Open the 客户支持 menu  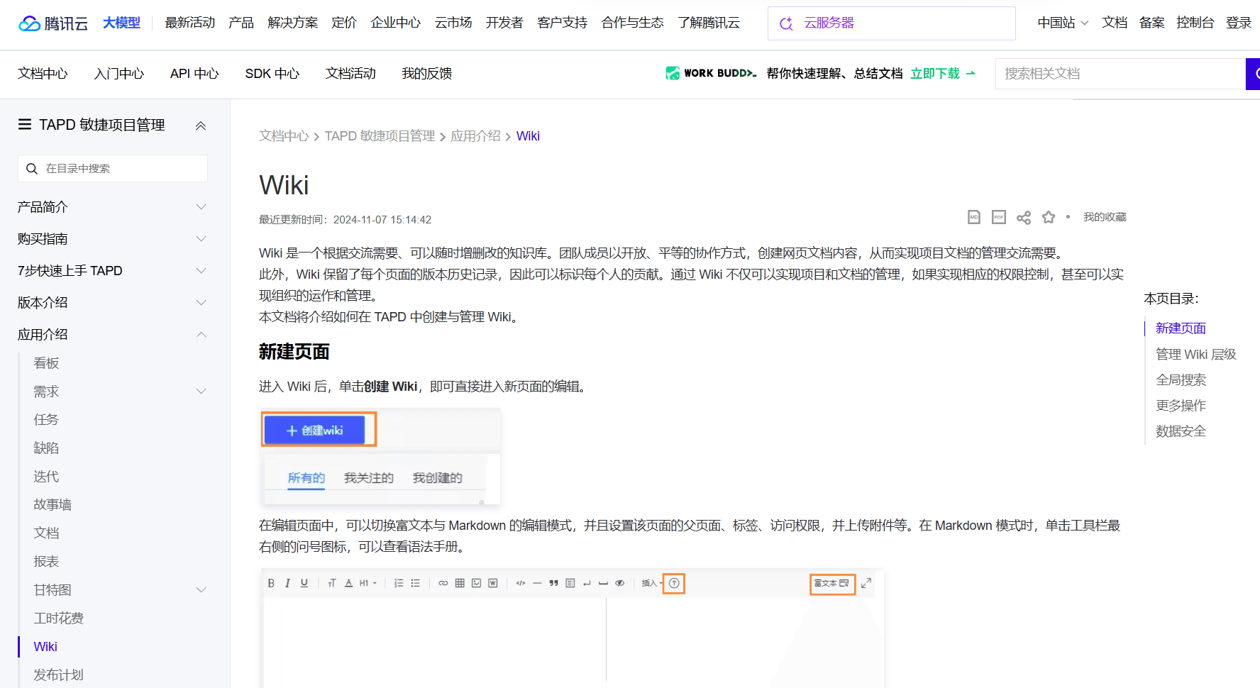pyautogui.click(x=562, y=23)
